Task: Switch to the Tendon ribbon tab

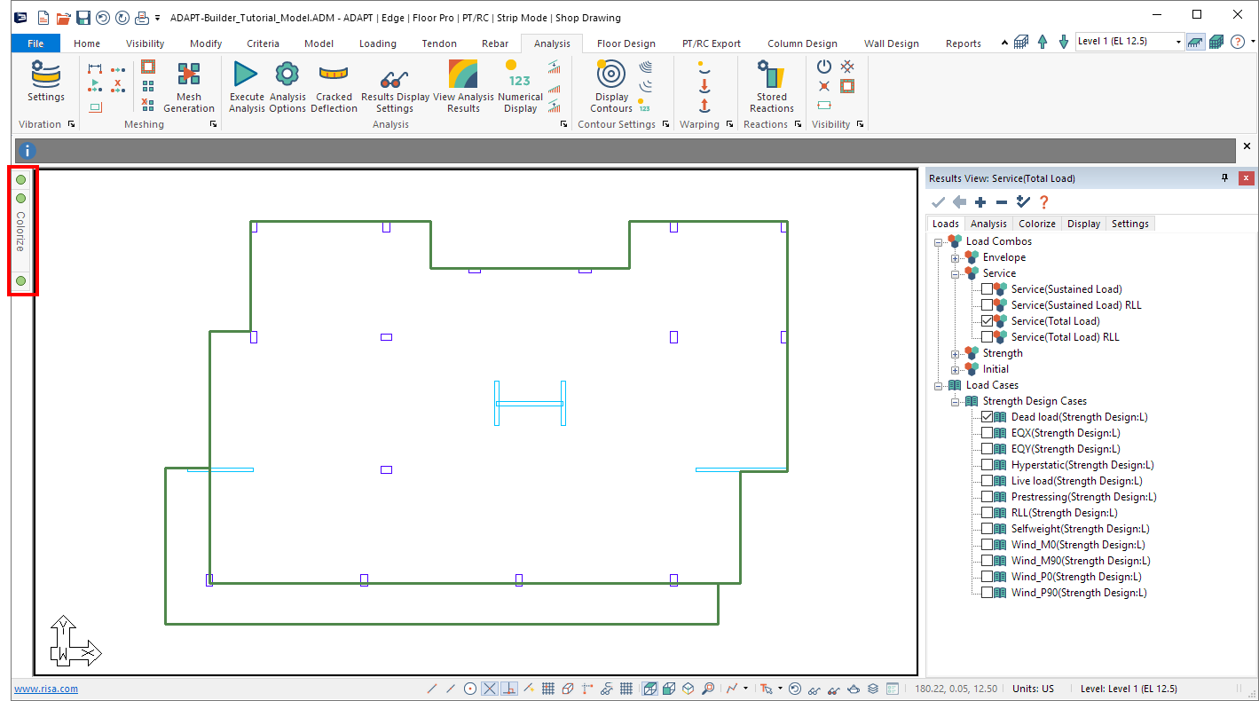Action: (x=439, y=43)
